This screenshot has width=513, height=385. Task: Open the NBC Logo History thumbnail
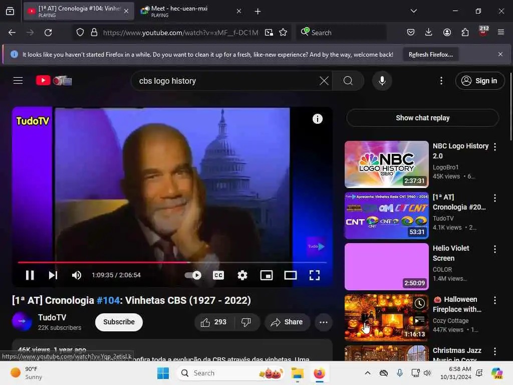click(x=386, y=164)
